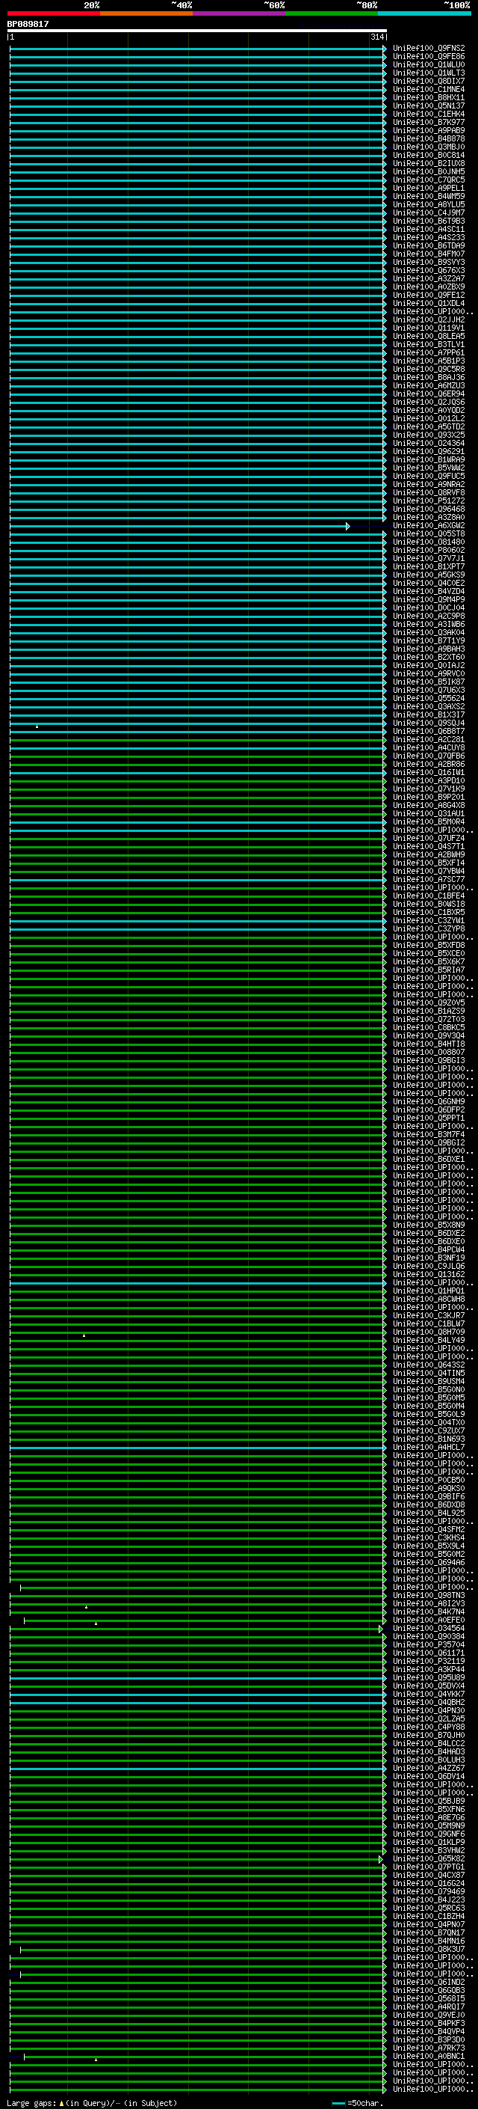
Task: Click label UniRef100_B9P201
Action: (x=429, y=798)
